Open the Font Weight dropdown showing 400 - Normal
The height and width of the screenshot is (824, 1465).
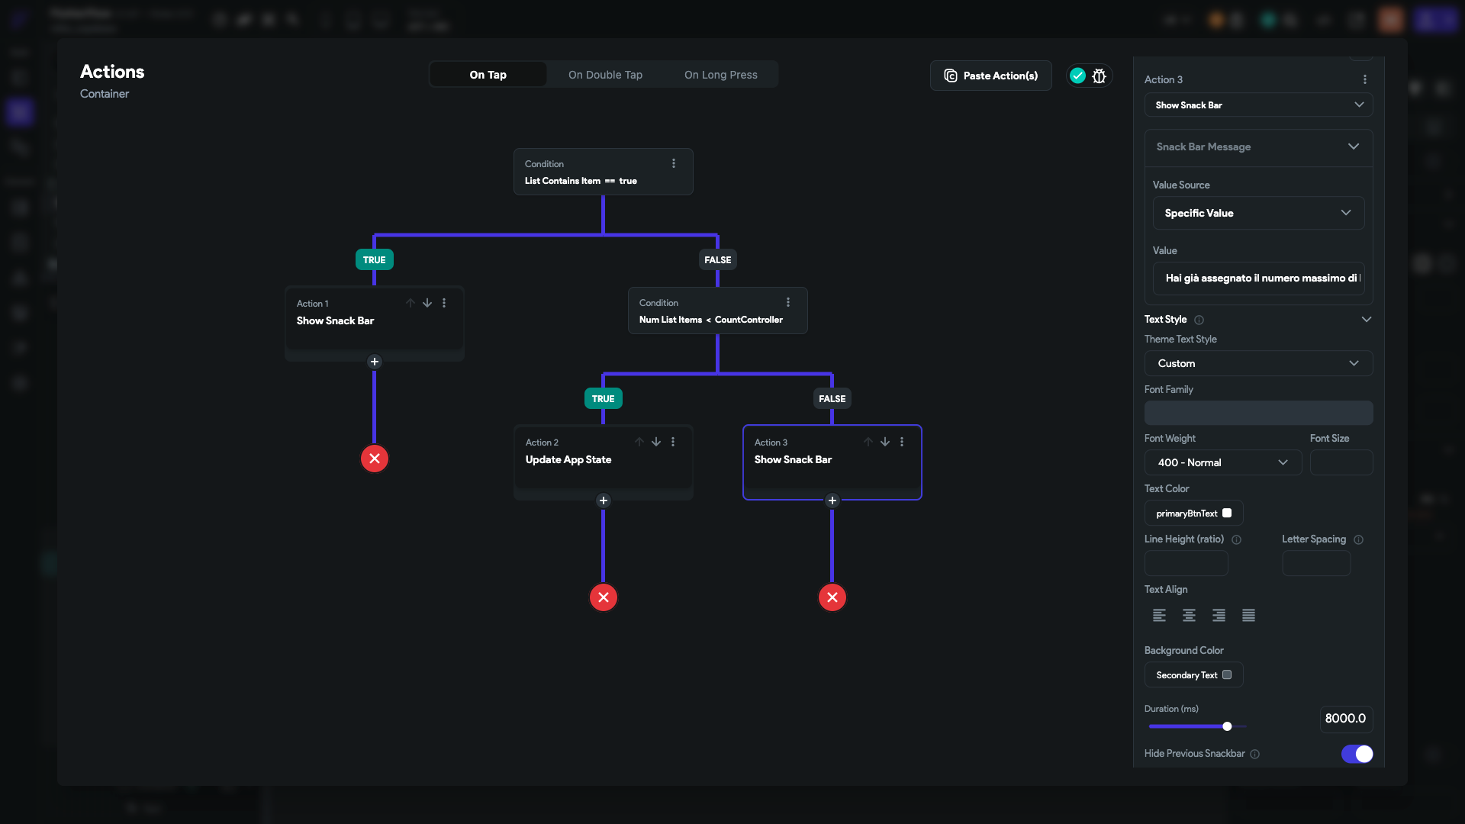point(1222,462)
